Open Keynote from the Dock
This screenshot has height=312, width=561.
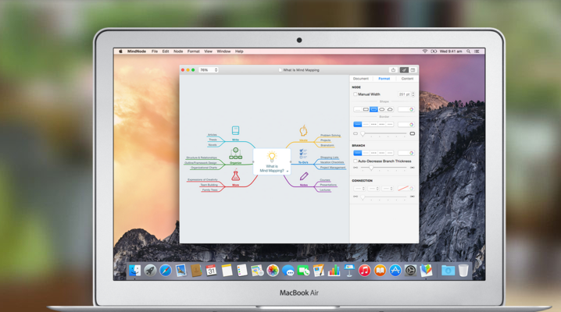(x=348, y=271)
